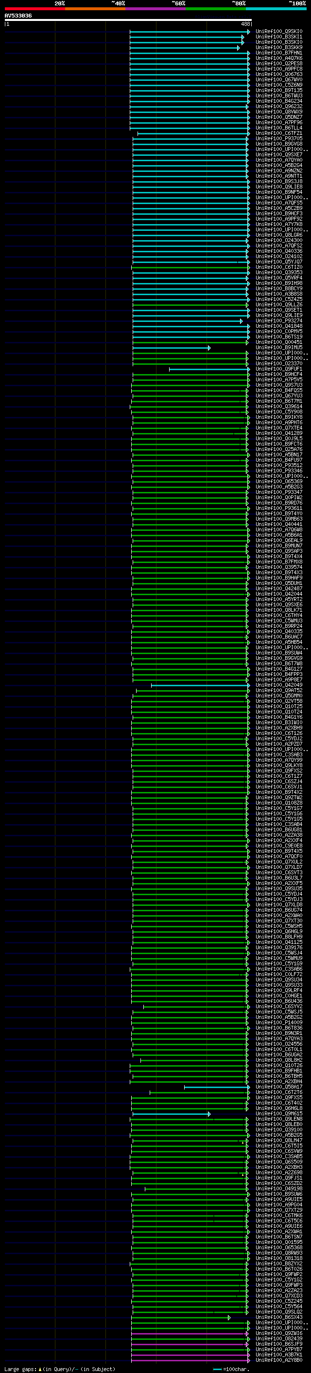Click the UniRef100_O82439 label
This screenshot has height=1373, width=311.
coord(279,1339)
